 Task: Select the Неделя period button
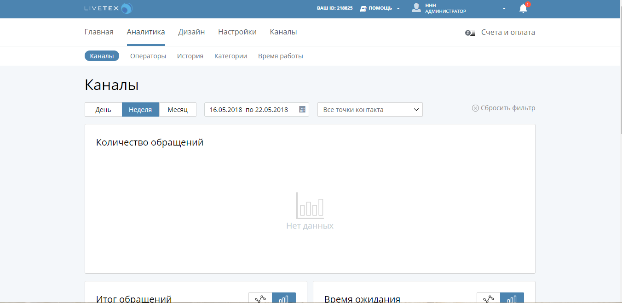[x=140, y=109]
